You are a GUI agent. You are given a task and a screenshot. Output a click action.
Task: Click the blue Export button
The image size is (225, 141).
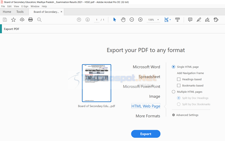pyautogui.click(x=146, y=134)
